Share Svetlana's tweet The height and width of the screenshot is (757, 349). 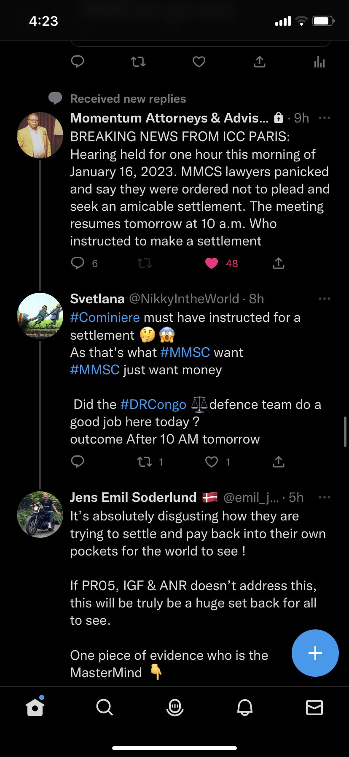coord(279,462)
